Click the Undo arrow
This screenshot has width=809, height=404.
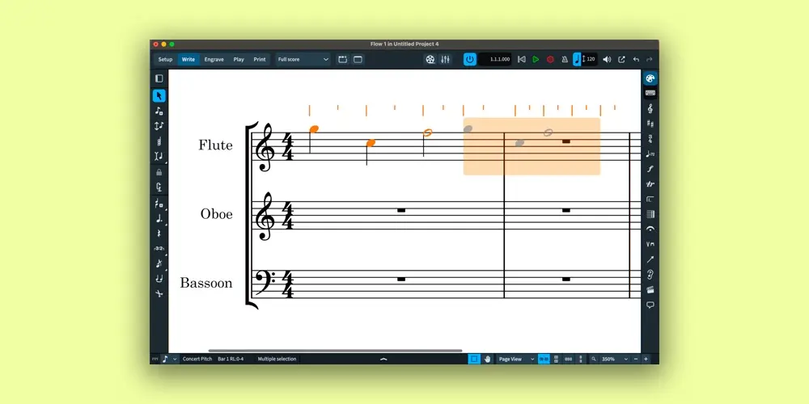(636, 59)
